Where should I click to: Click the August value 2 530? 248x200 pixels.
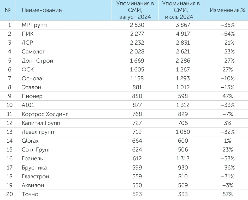(x=137, y=25)
